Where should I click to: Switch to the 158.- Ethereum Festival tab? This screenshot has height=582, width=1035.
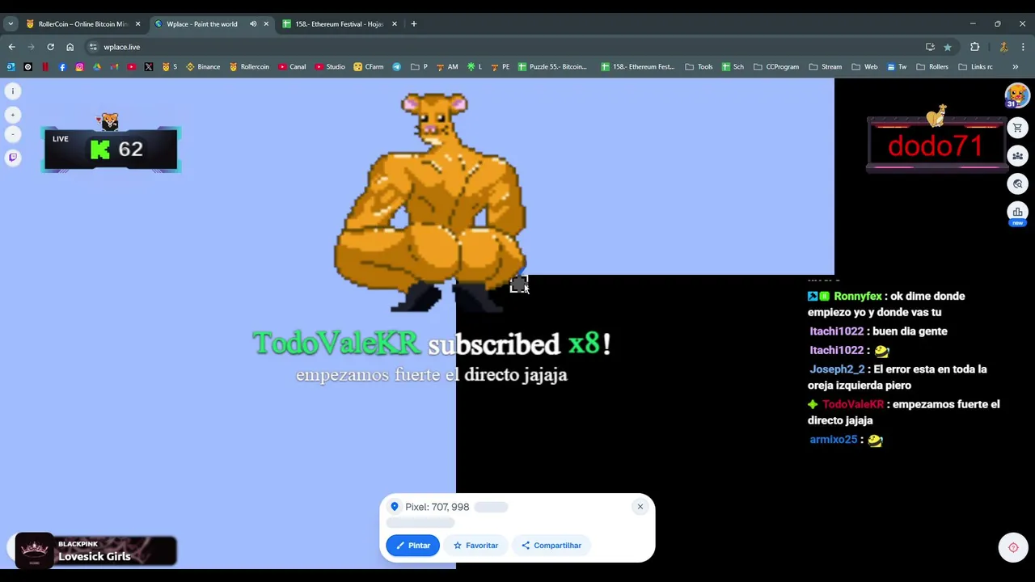point(339,24)
